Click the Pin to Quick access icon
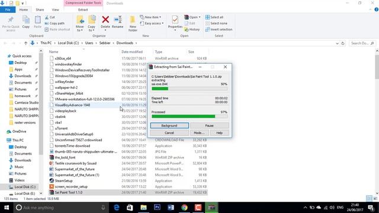 (11, 20)
